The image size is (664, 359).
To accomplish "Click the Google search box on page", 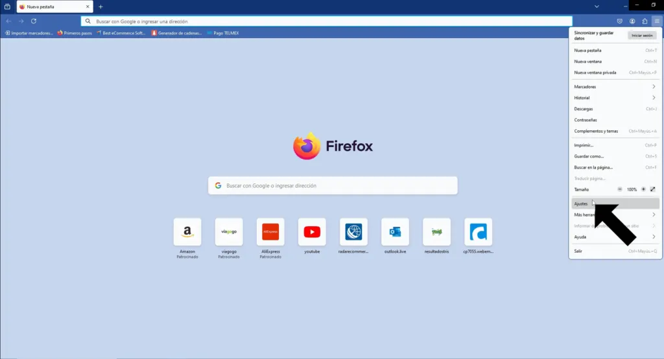I will [x=333, y=185].
